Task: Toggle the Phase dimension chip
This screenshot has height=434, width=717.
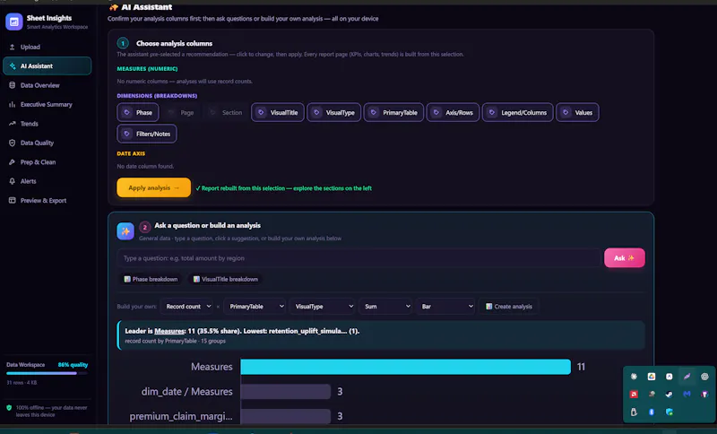Action: point(138,112)
